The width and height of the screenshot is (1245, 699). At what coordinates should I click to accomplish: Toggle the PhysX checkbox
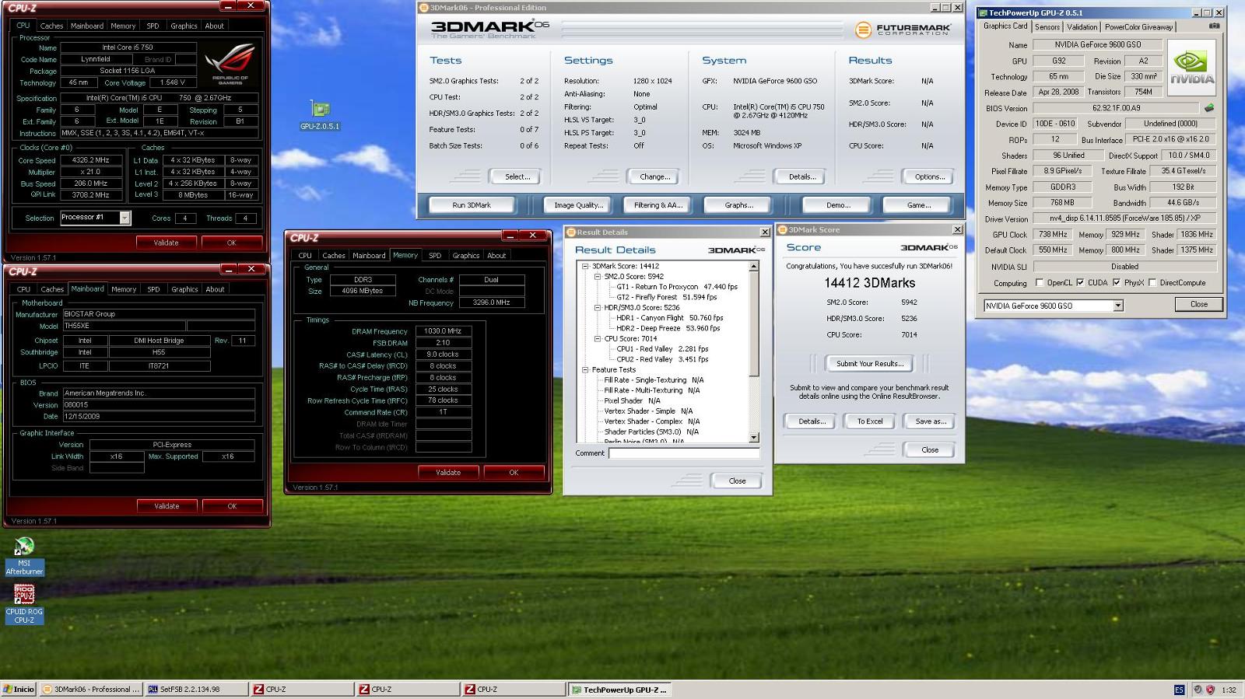1117,283
